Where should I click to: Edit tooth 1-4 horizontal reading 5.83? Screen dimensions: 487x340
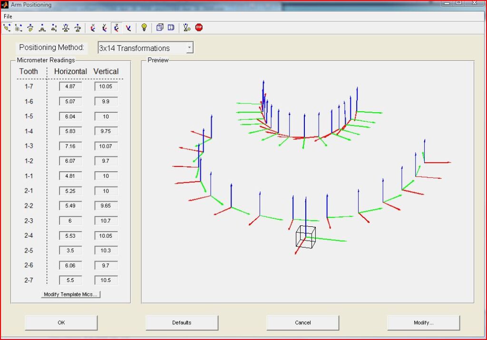[x=70, y=131]
